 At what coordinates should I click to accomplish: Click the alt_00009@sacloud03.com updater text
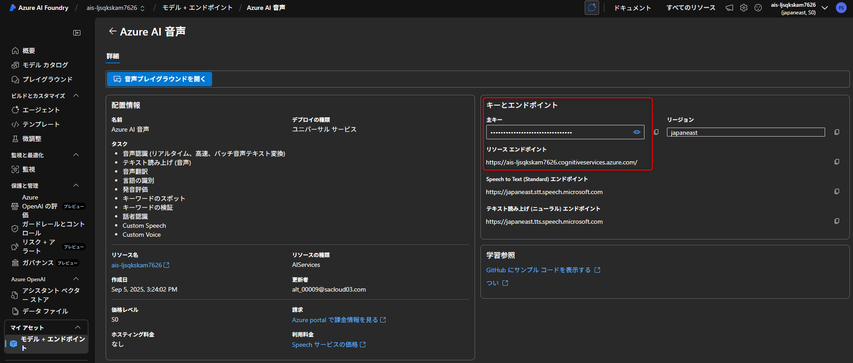329,289
